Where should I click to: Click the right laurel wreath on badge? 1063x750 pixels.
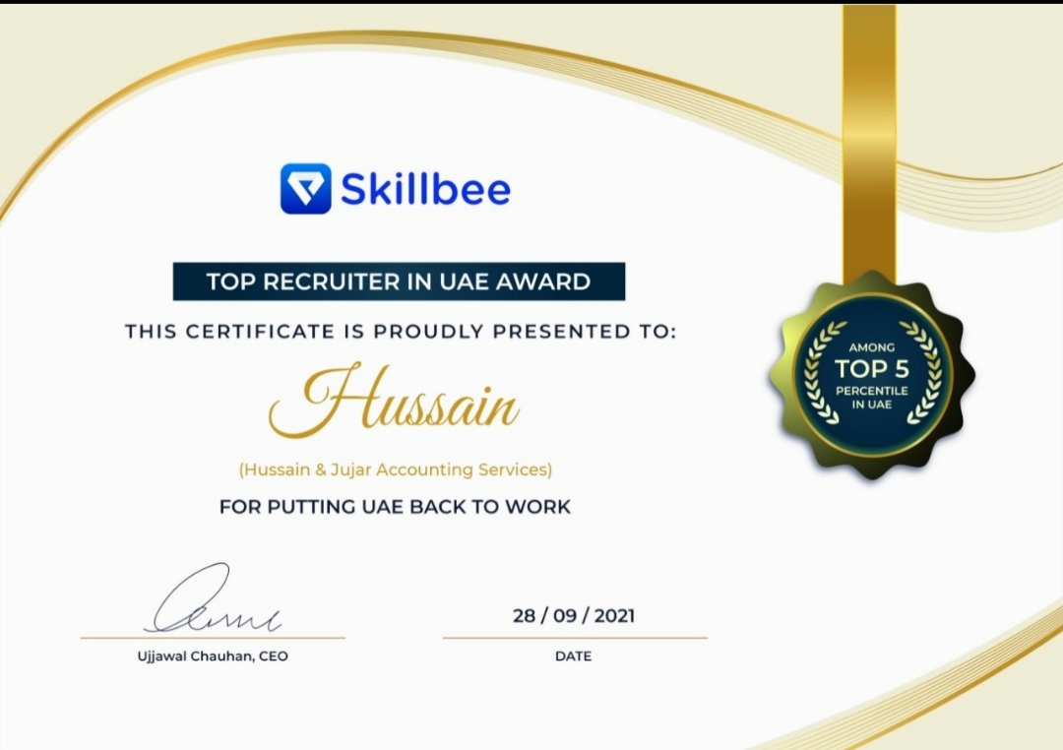922,372
